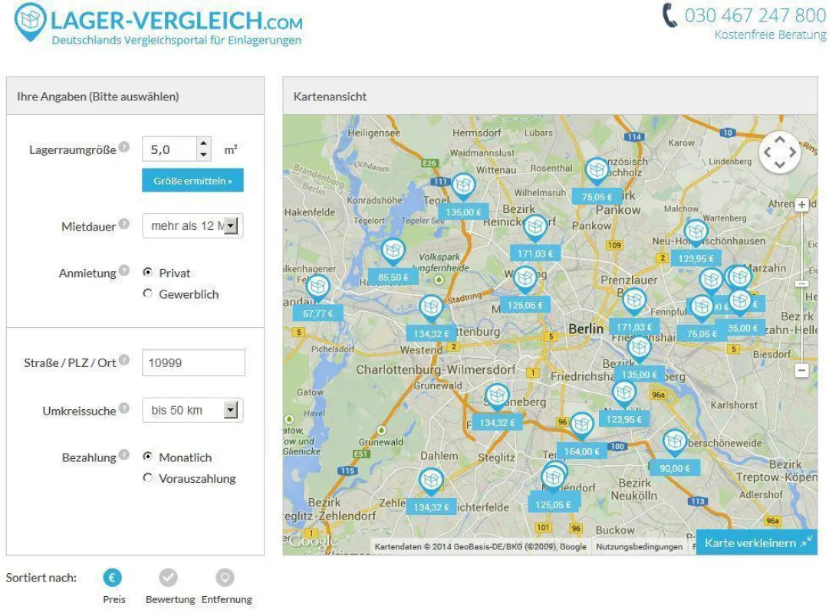Click the 135,00 € price label near Friedrichshain
The width and height of the screenshot is (829, 613).
pyautogui.click(x=640, y=374)
